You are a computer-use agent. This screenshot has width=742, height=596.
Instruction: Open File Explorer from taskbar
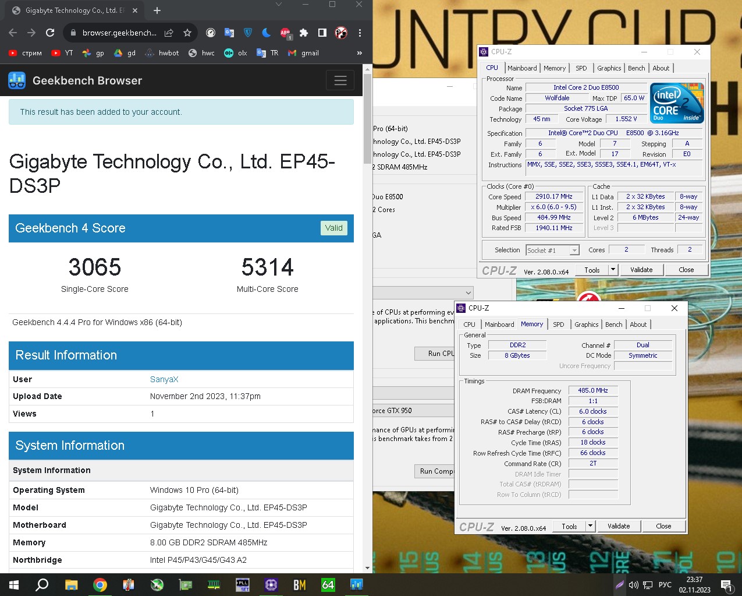[71, 584]
